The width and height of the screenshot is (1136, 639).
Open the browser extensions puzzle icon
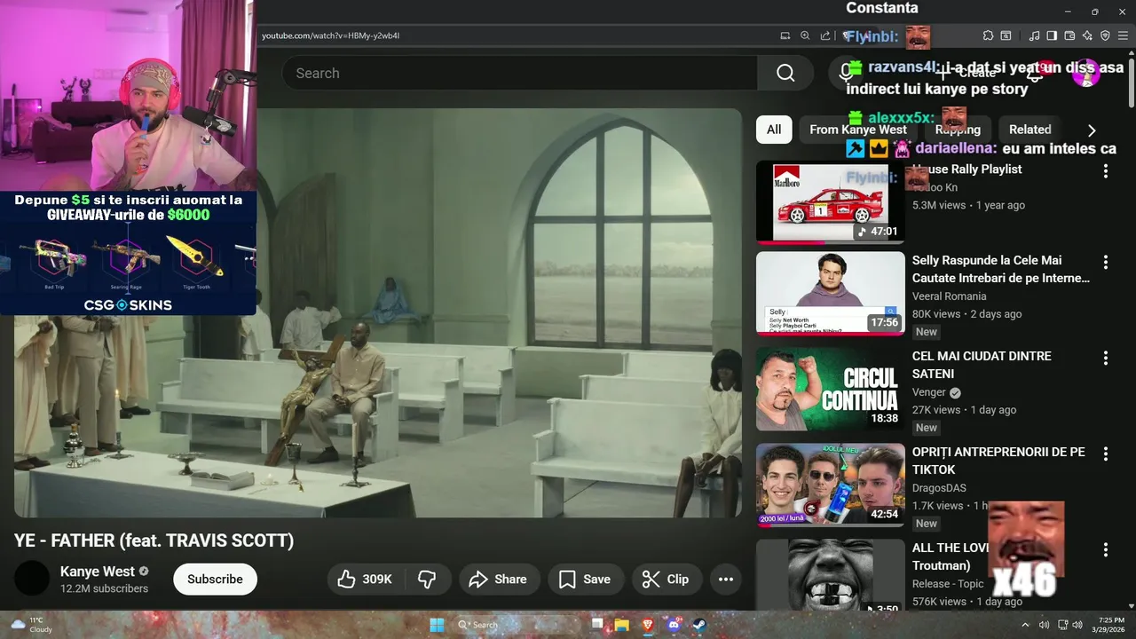[x=988, y=35]
